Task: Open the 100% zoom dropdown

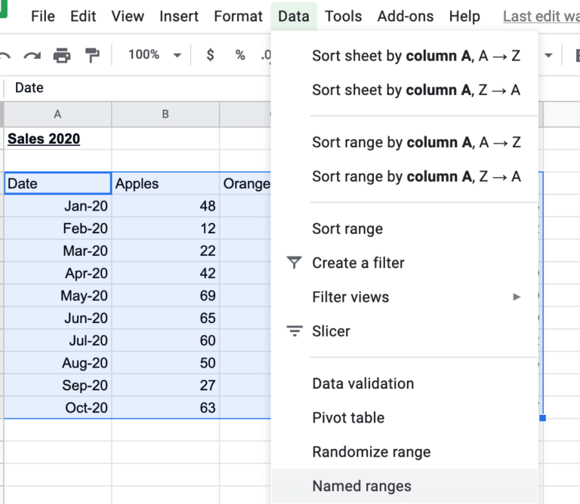Action: coord(154,55)
